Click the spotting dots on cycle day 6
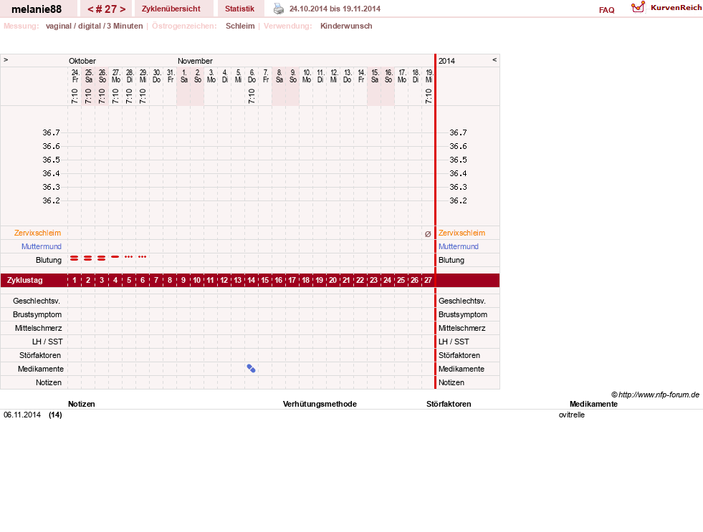Image resolution: width=703 pixels, height=532 pixels. pyautogui.click(x=143, y=256)
